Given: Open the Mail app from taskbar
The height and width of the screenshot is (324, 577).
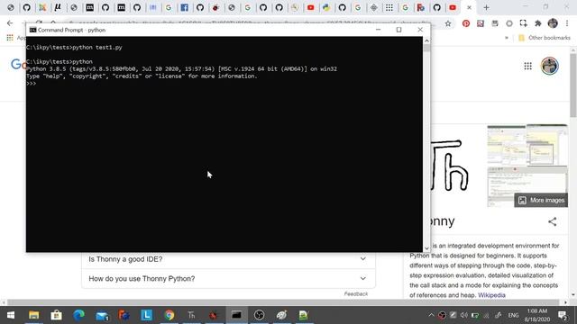Looking at the screenshot, I should pos(102,315).
